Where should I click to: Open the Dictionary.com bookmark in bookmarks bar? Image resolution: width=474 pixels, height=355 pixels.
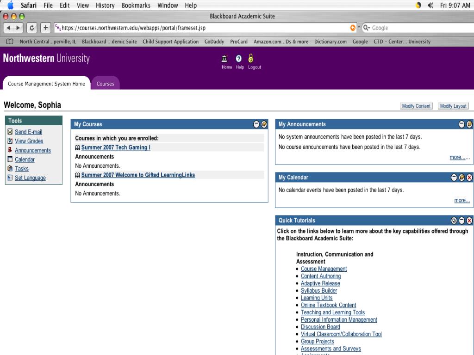pos(331,42)
